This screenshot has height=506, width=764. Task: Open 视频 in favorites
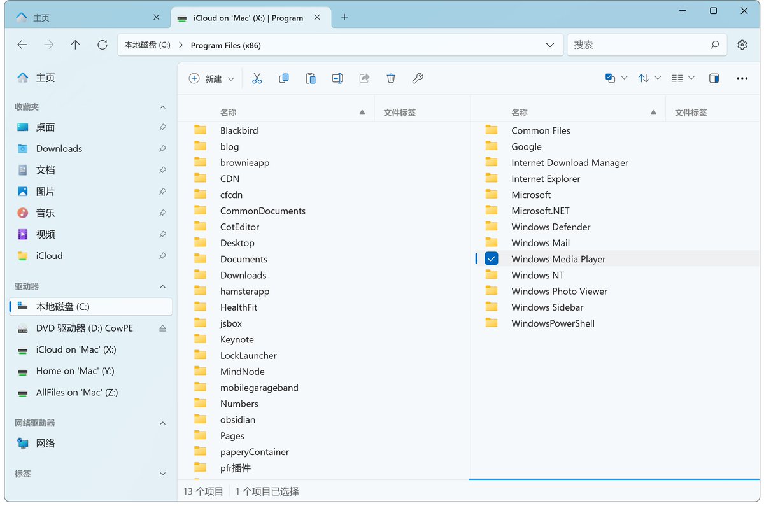pyautogui.click(x=91, y=234)
